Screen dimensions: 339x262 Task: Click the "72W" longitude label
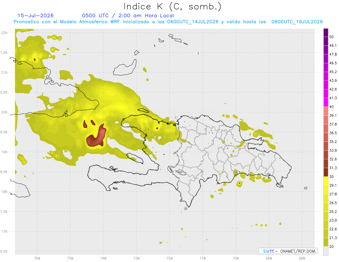point(169,258)
